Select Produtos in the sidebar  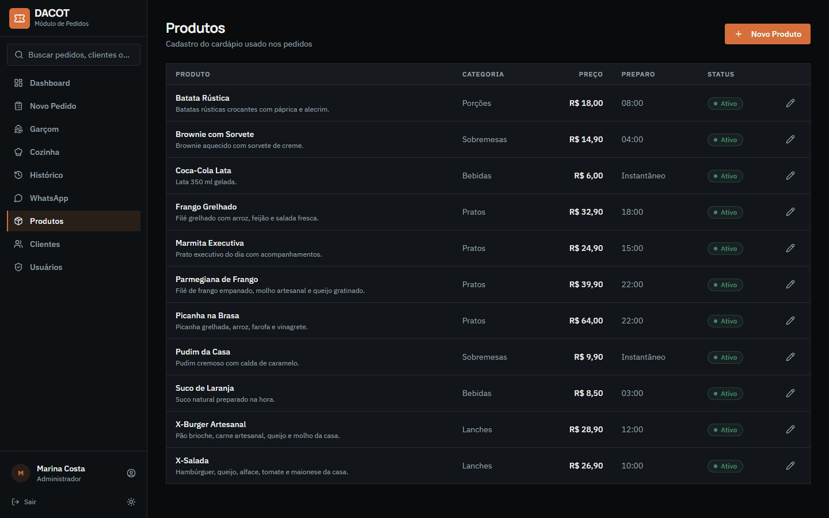click(x=74, y=221)
